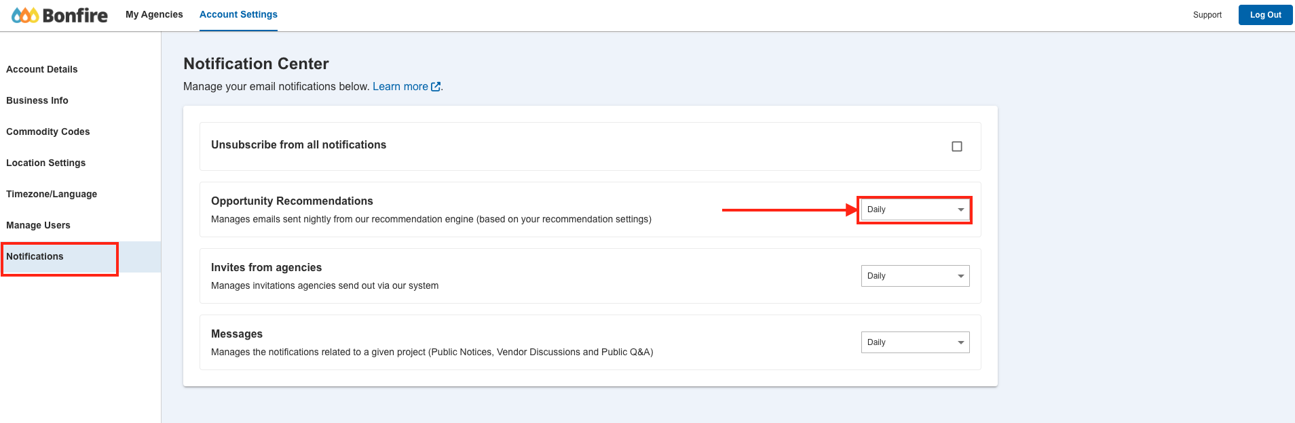The image size is (1295, 423).
Task: Go to My Agencies tab
Action: click(154, 14)
